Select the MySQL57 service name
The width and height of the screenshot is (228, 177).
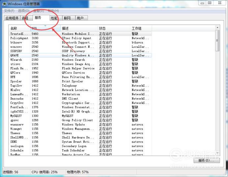click(x=16, y=116)
